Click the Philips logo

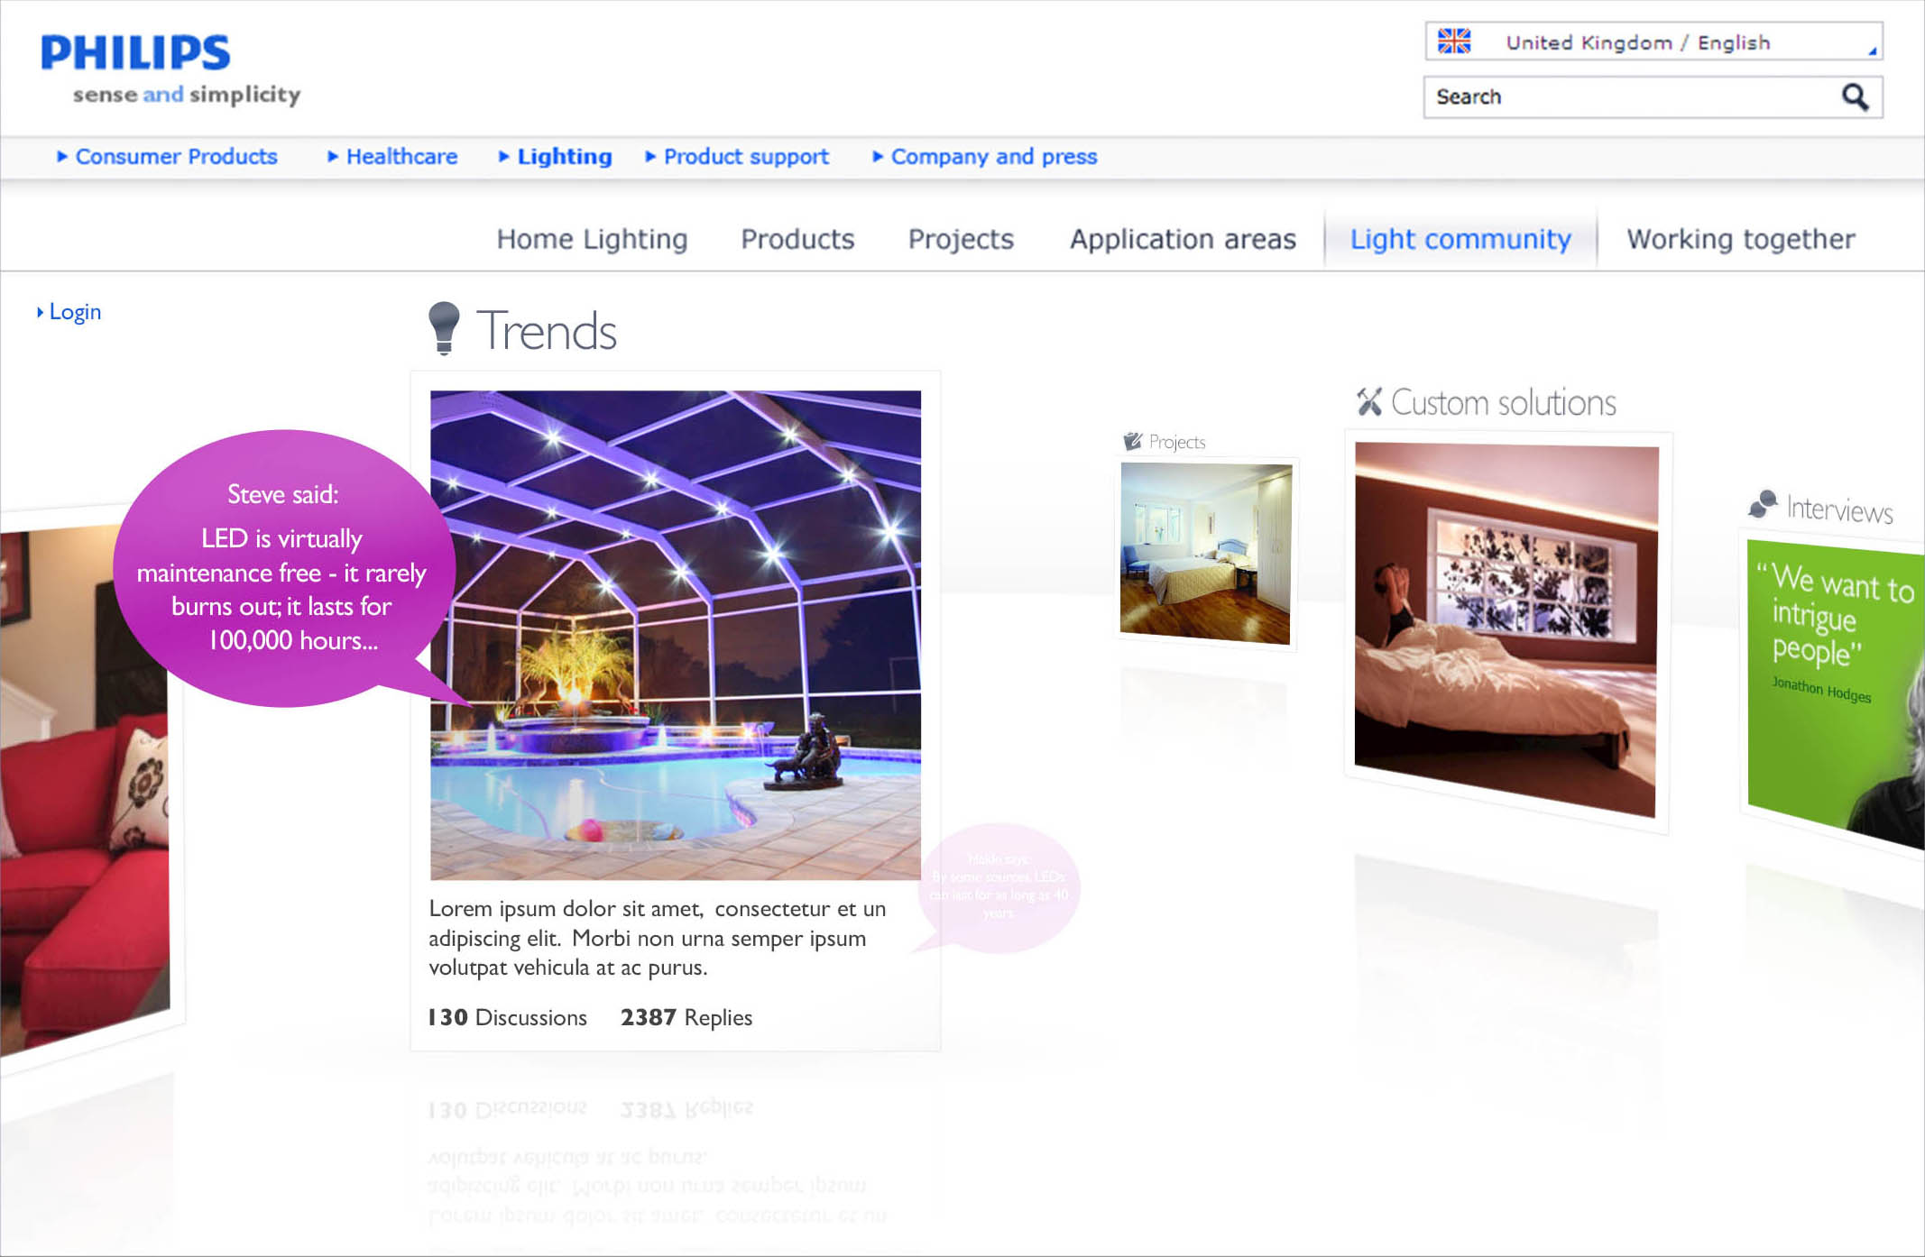[x=135, y=52]
